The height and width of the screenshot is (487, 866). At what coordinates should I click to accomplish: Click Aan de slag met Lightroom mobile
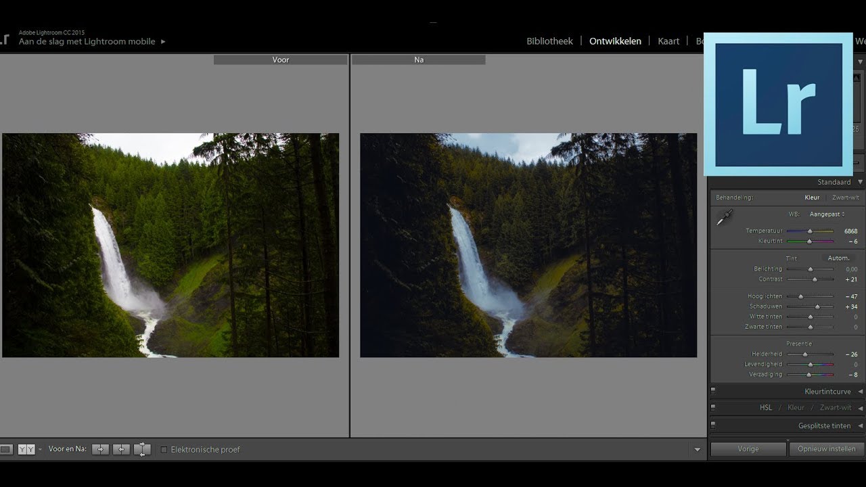coord(87,41)
